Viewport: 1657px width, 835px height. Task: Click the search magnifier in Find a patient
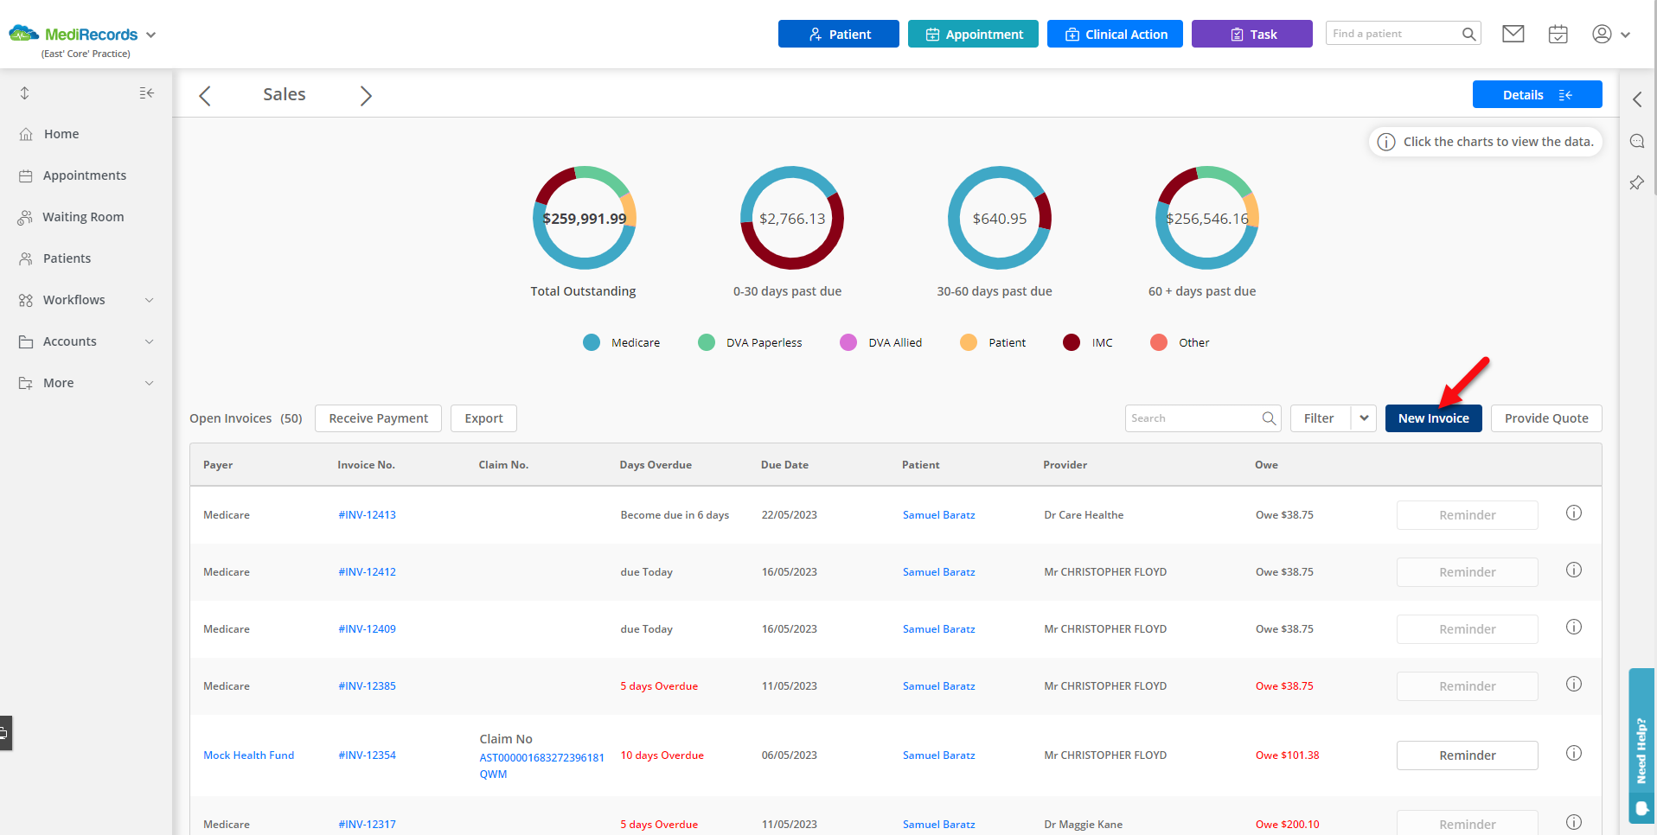click(x=1468, y=34)
